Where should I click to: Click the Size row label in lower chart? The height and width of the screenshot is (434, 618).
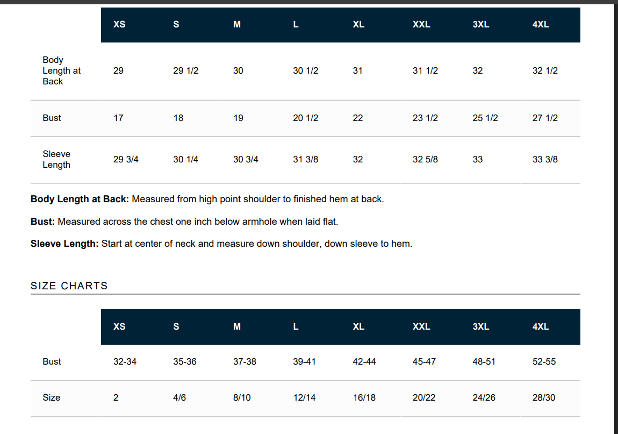(51, 398)
